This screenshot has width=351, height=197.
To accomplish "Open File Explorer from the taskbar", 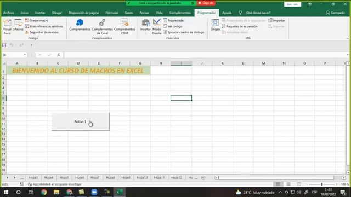I will [56, 192].
